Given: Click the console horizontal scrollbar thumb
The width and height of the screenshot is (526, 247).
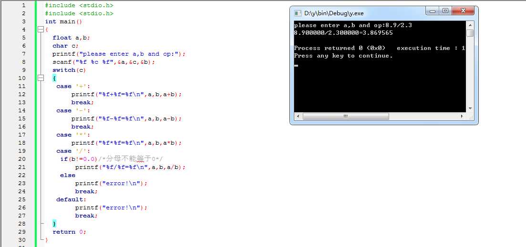Looking at the screenshot, I should (x=346, y=117).
